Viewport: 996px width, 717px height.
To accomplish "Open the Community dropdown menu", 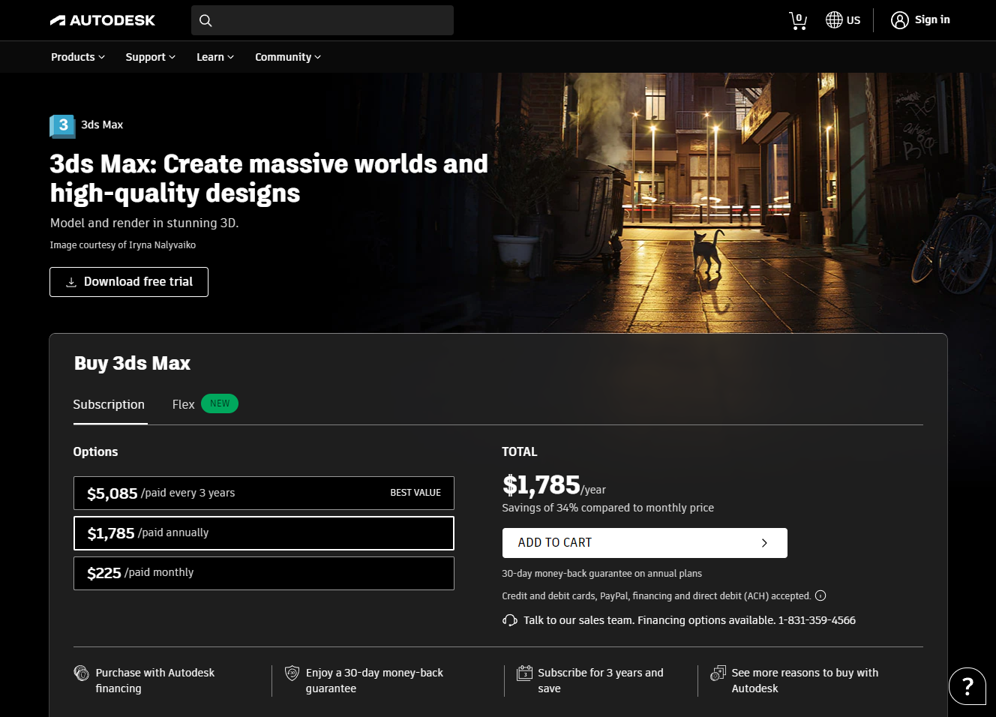I will tap(287, 57).
